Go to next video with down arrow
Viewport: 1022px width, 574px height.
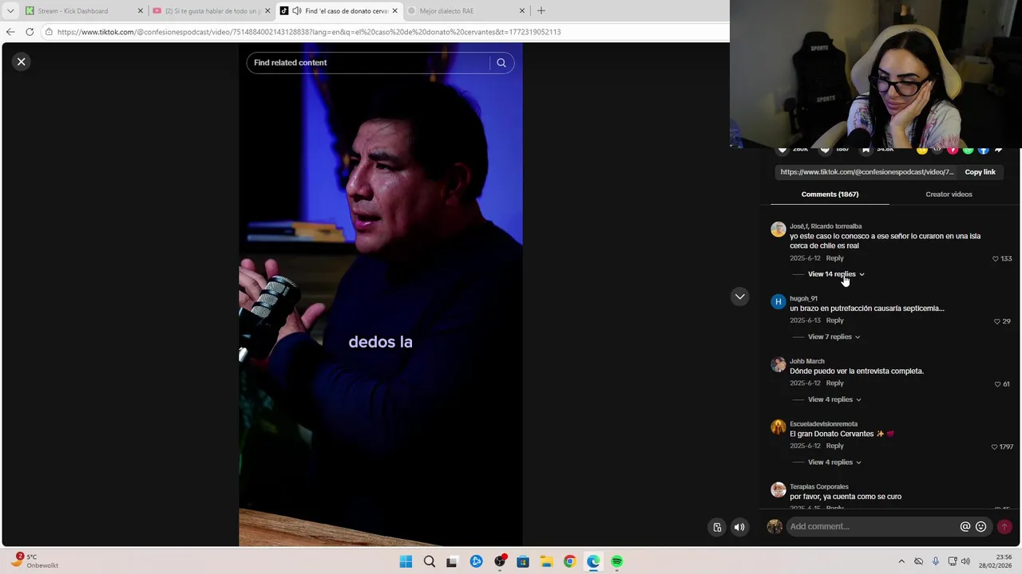(x=740, y=297)
